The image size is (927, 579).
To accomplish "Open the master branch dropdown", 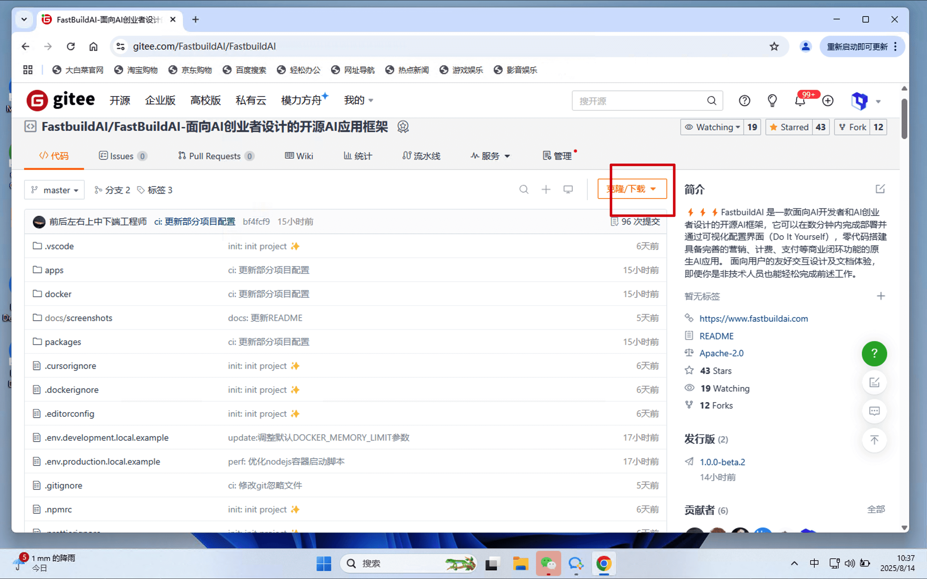I will pyautogui.click(x=54, y=190).
